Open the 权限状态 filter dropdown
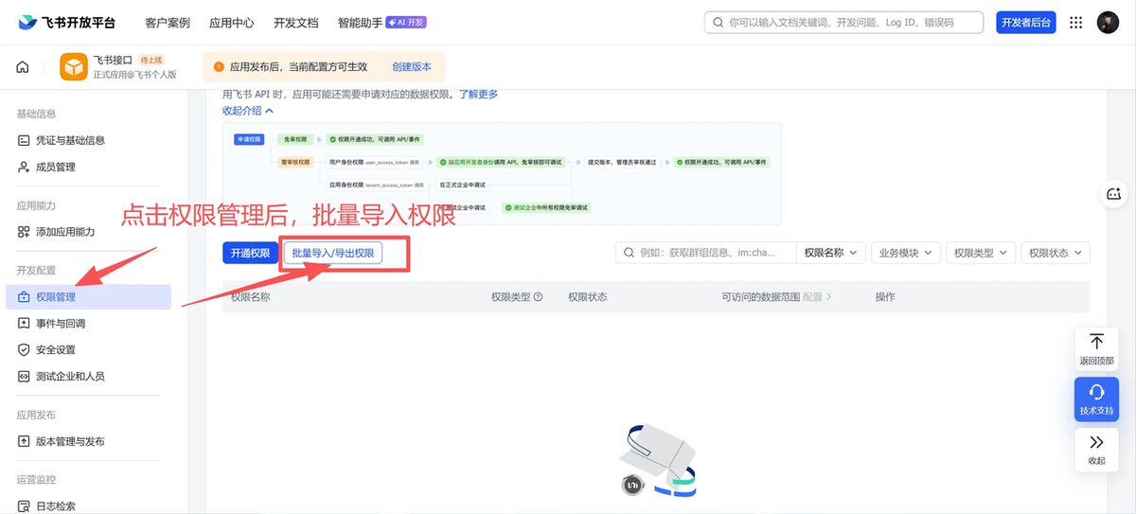Viewport: 1136px width, 514px height. pos(1056,253)
